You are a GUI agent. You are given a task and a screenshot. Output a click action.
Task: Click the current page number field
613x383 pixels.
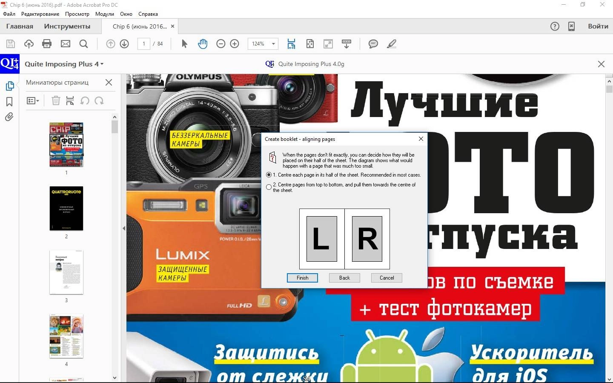click(x=144, y=44)
